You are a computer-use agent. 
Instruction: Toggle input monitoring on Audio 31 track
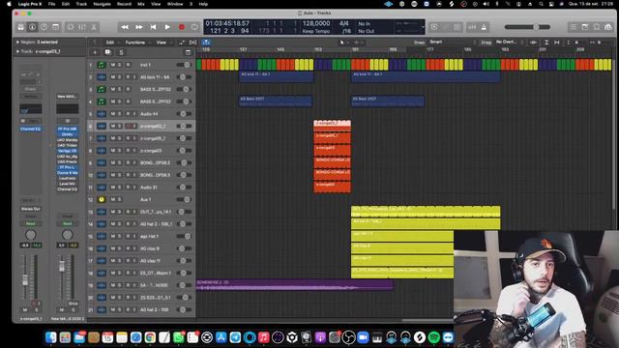(x=134, y=187)
